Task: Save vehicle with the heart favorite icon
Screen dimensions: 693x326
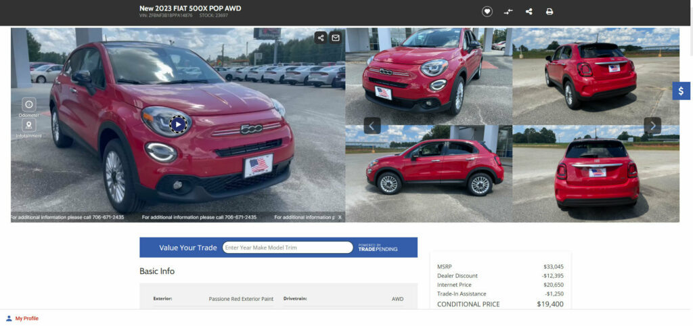Action: click(x=487, y=11)
